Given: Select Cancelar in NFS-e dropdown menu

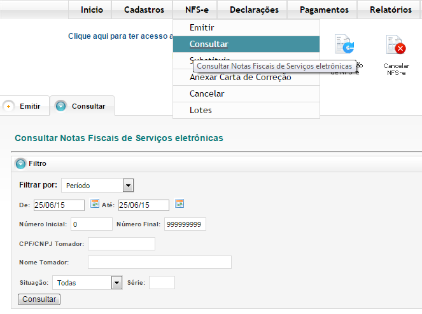Looking at the screenshot, I should pos(246,94).
